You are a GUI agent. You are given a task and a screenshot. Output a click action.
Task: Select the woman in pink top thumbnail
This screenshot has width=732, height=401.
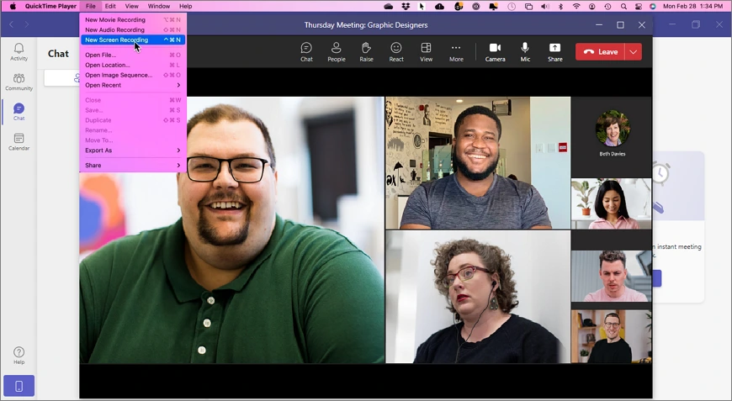611,203
